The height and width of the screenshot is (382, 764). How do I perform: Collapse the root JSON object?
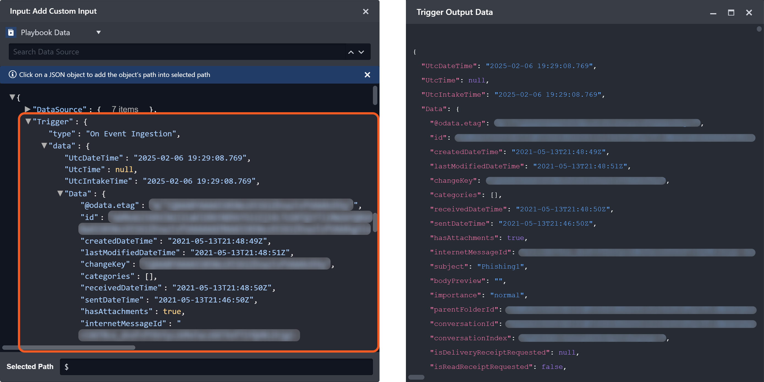[x=12, y=97]
